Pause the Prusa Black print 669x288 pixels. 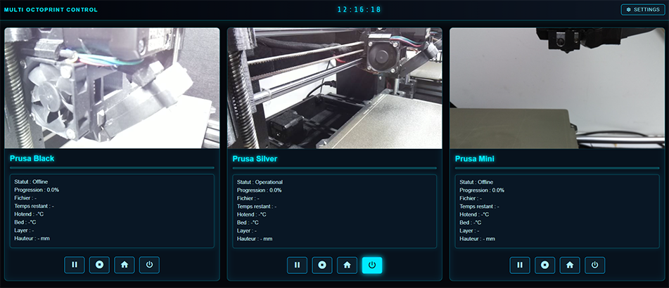coord(75,265)
